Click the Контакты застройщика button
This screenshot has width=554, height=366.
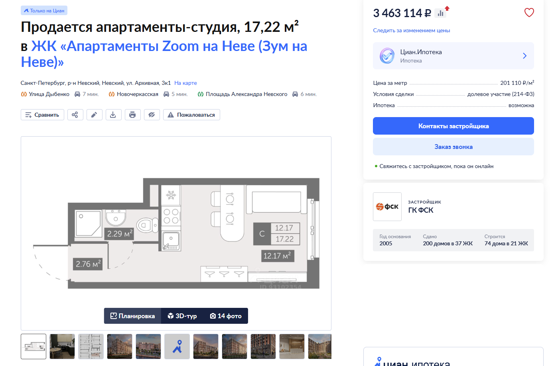click(453, 126)
